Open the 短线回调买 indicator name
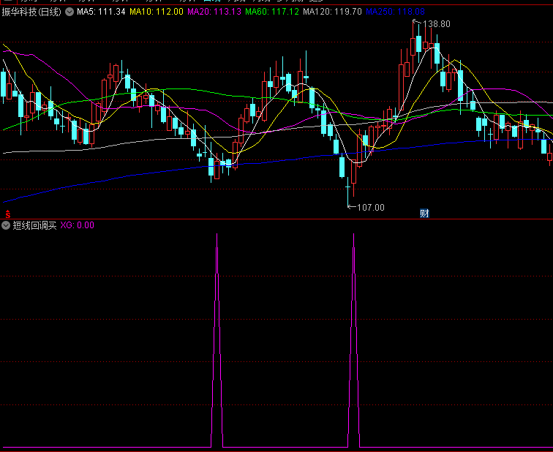Image resolution: width=553 pixels, height=452 pixels. tap(34, 225)
